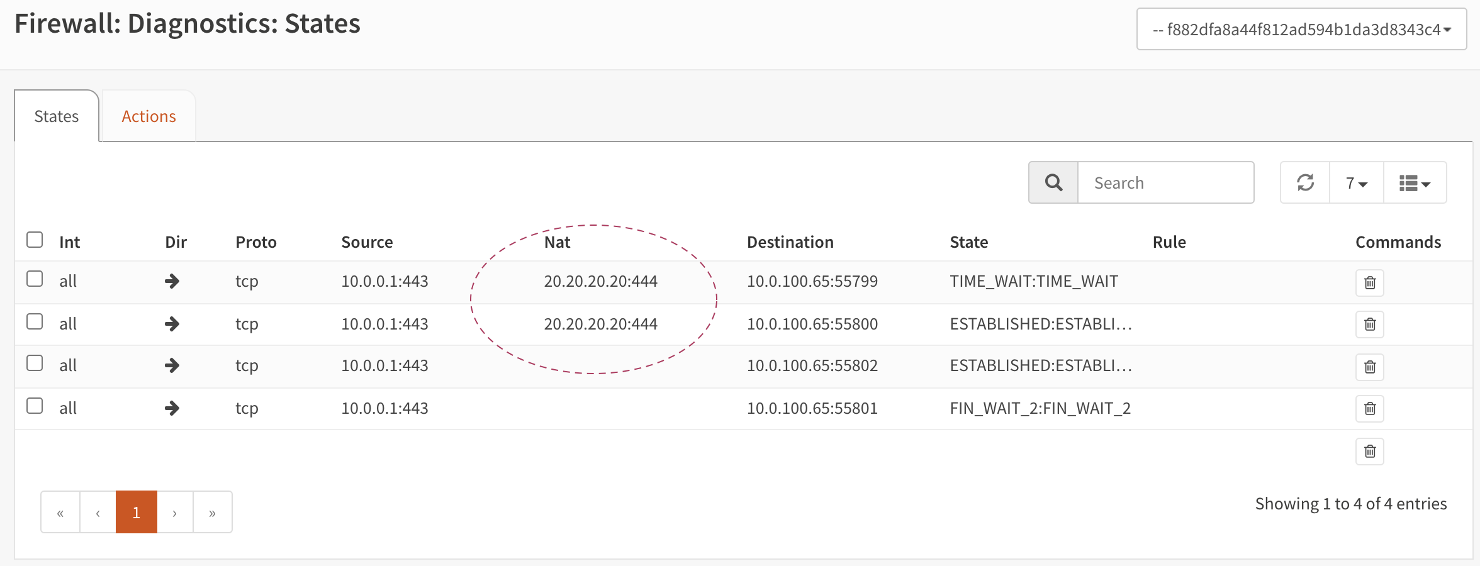Switch to the Actions tab
The width and height of the screenshot is (1480, 566).
point(149,116)
